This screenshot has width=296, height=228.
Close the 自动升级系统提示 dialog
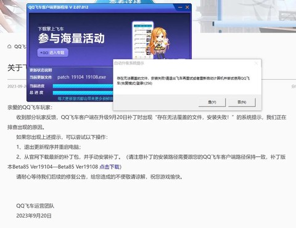[x=256, y=63]
